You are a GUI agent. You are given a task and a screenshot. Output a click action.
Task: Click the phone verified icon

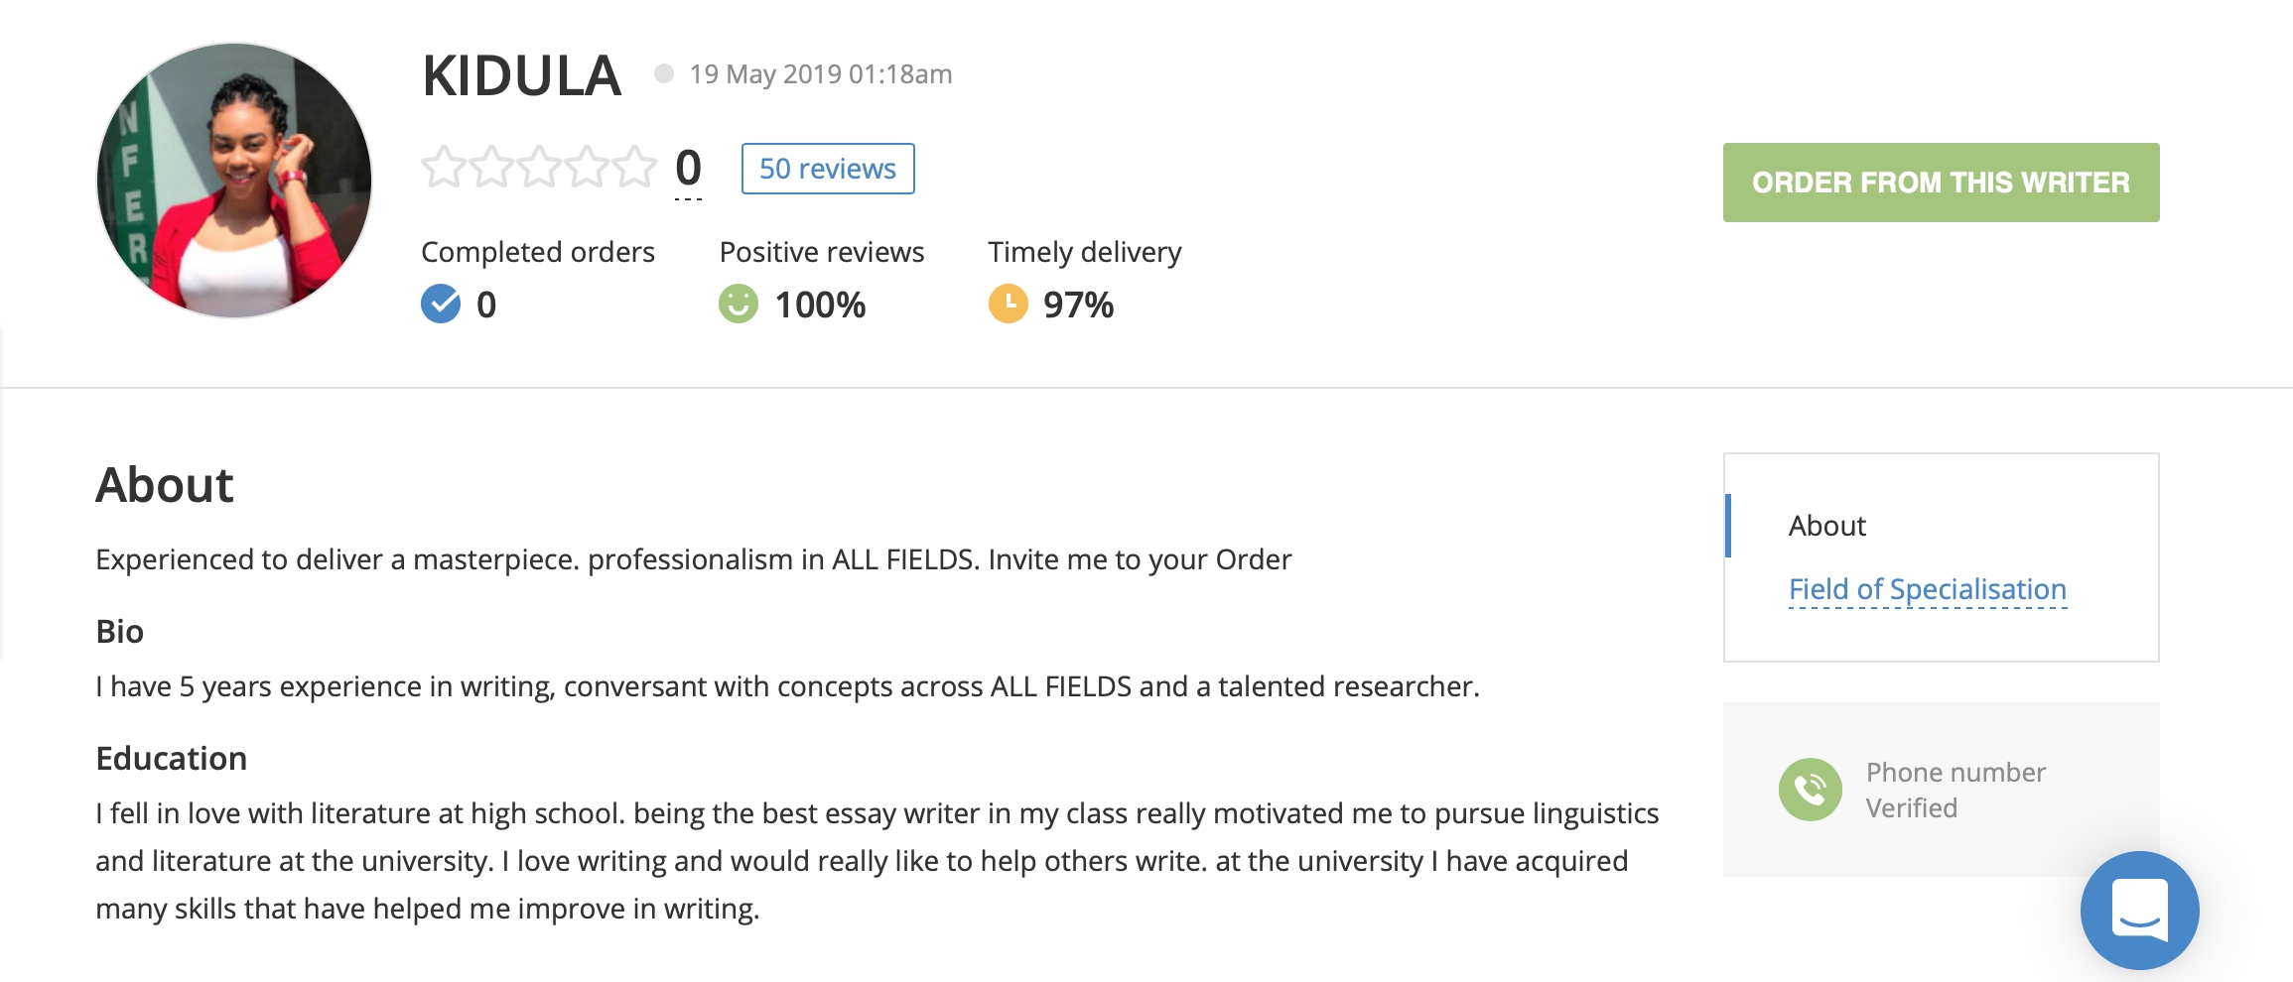1810,790
